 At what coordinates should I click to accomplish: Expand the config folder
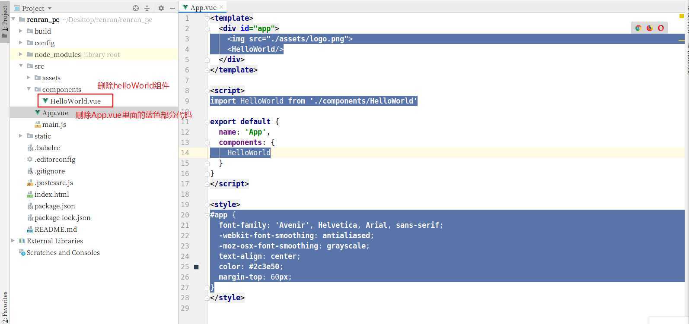click(x=21, y=43)
